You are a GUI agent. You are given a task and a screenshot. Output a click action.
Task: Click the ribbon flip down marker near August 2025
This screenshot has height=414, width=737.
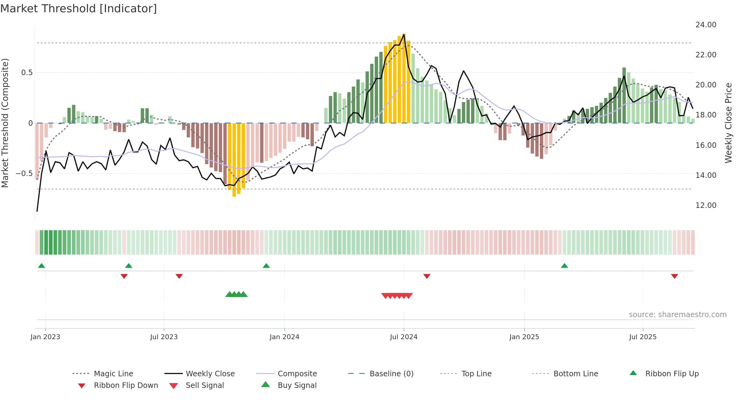[675, 276]
